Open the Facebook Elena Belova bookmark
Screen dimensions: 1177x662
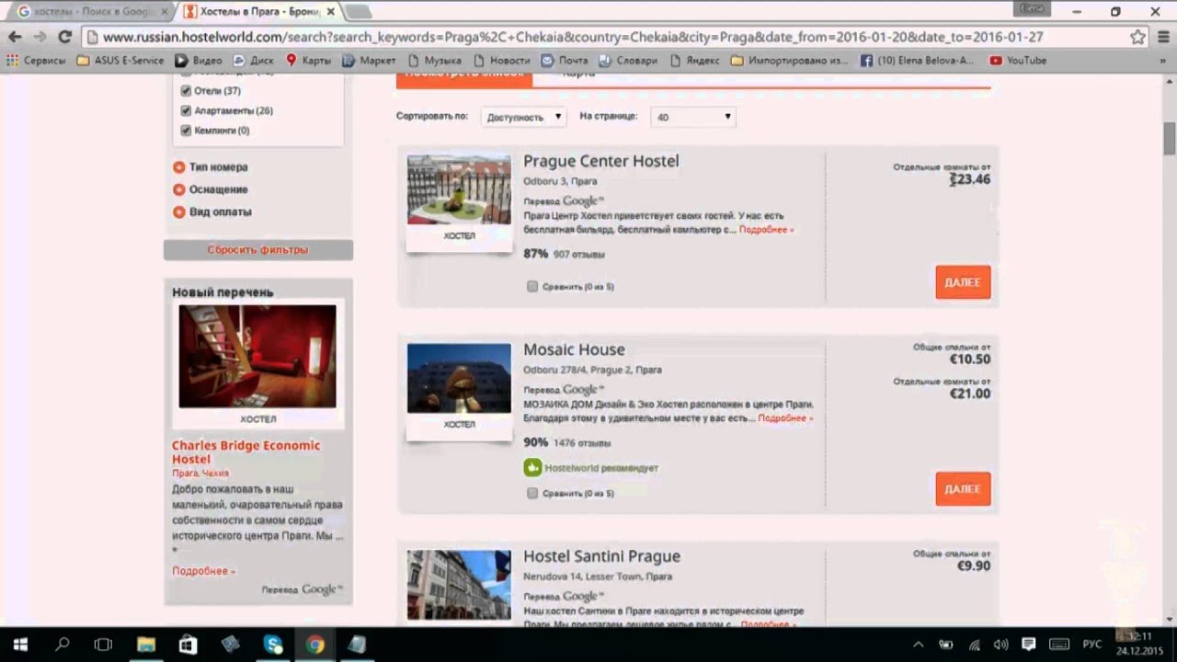(x=917, y=61)
